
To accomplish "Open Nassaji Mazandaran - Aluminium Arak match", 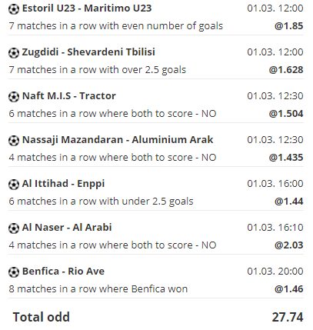I will (118, 140).
